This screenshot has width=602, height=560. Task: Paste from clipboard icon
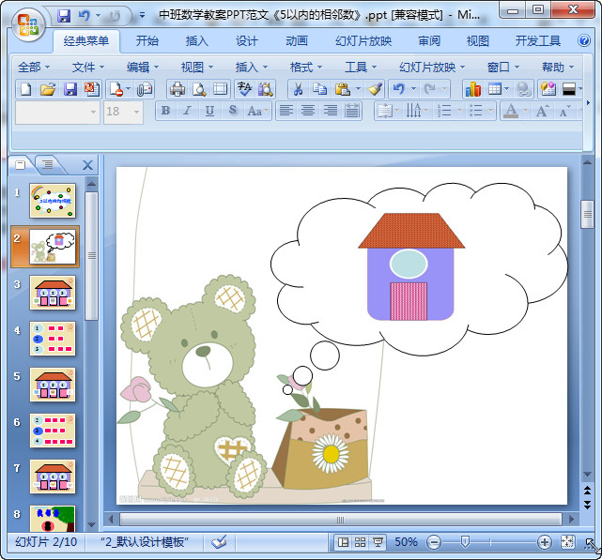(343, 89)
